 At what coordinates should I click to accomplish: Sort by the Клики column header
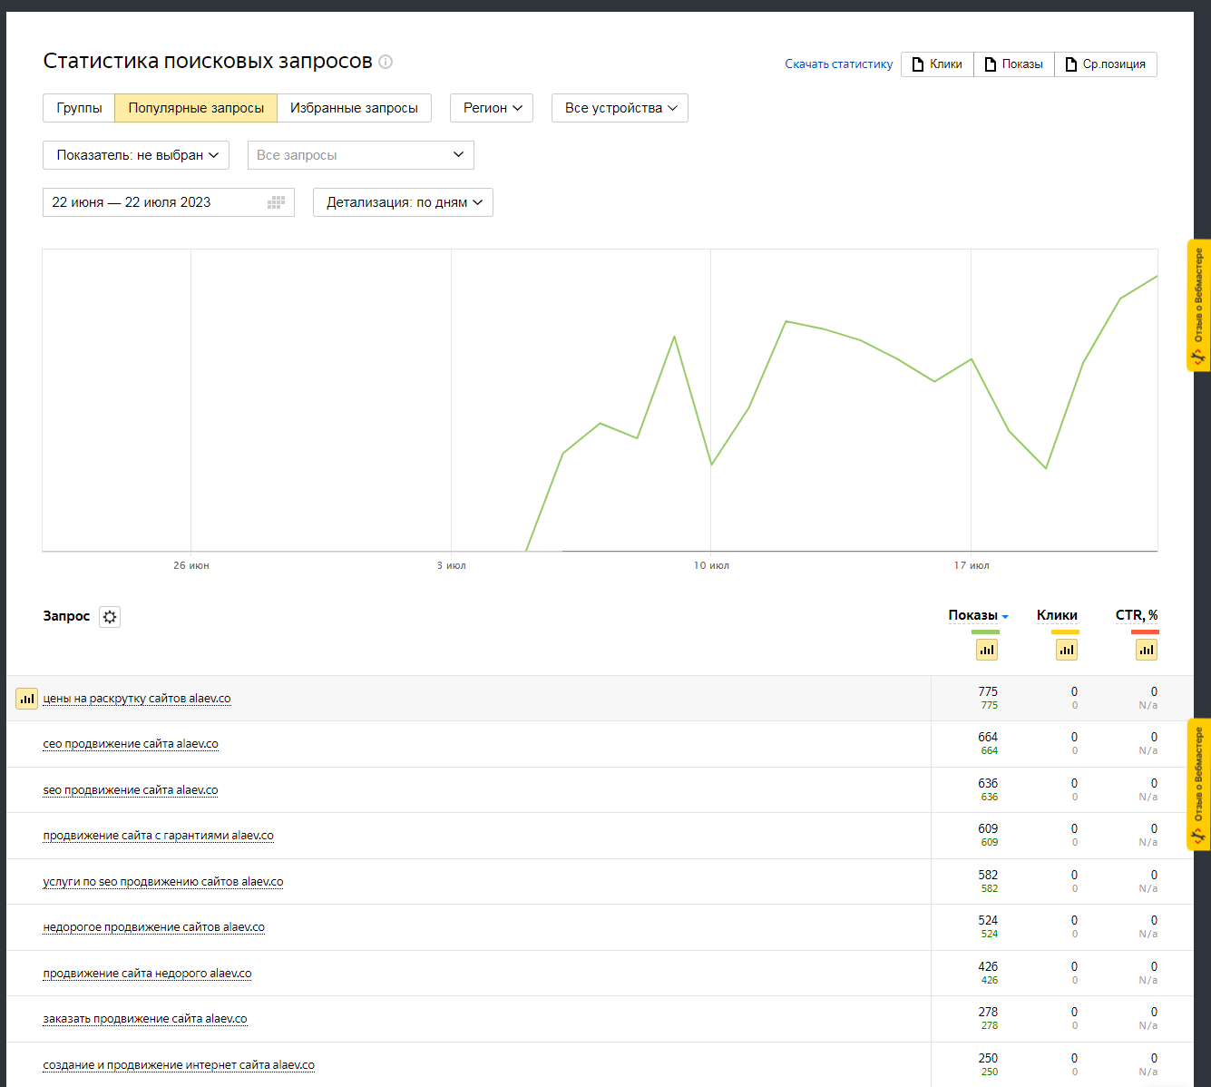1057,615
